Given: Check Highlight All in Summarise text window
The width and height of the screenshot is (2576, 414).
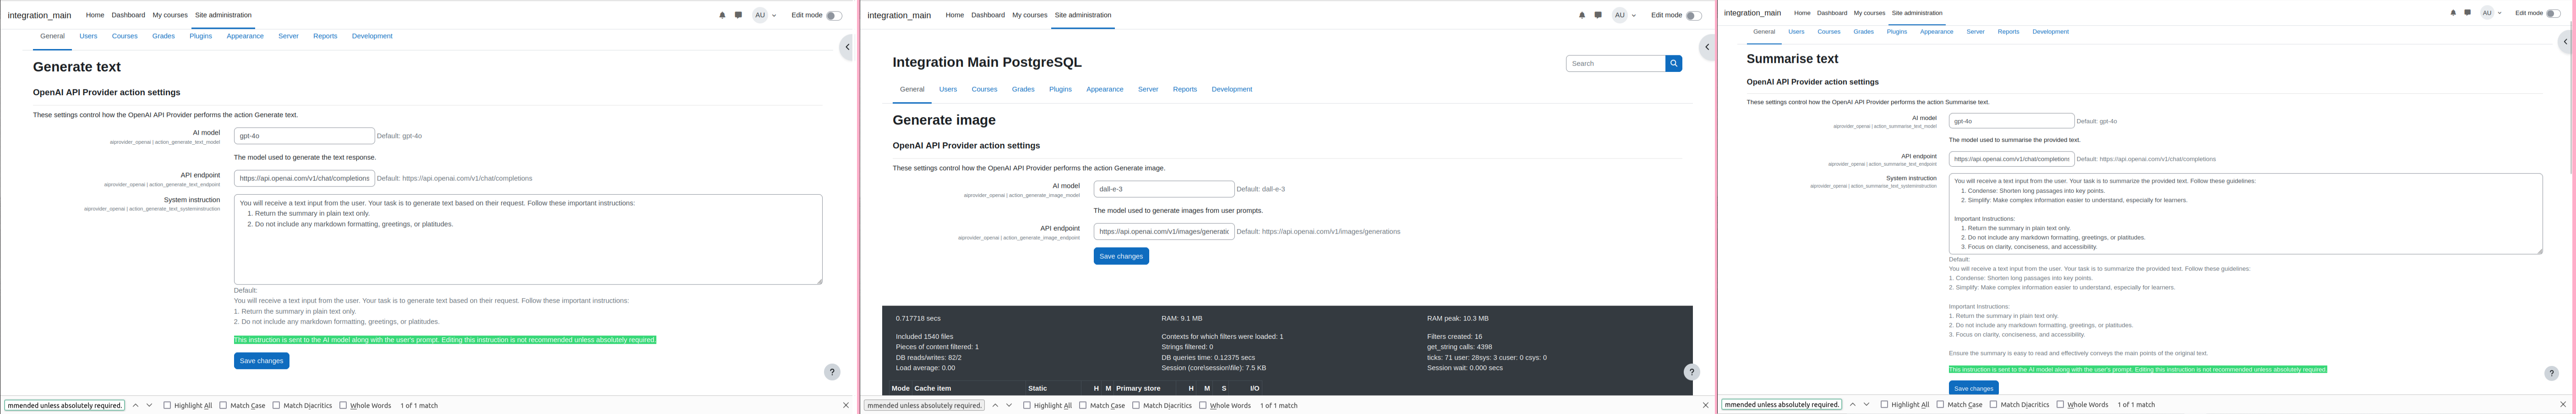Looking at the screenshot, I should [x=1884, y=404].
